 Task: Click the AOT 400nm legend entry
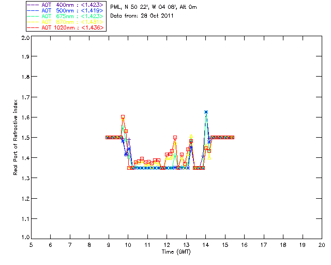point(65,5)
